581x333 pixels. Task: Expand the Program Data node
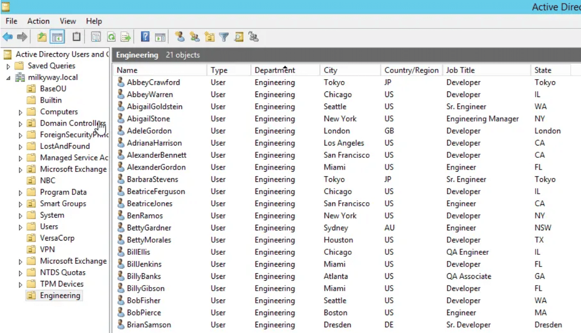[x=20, y=193]
